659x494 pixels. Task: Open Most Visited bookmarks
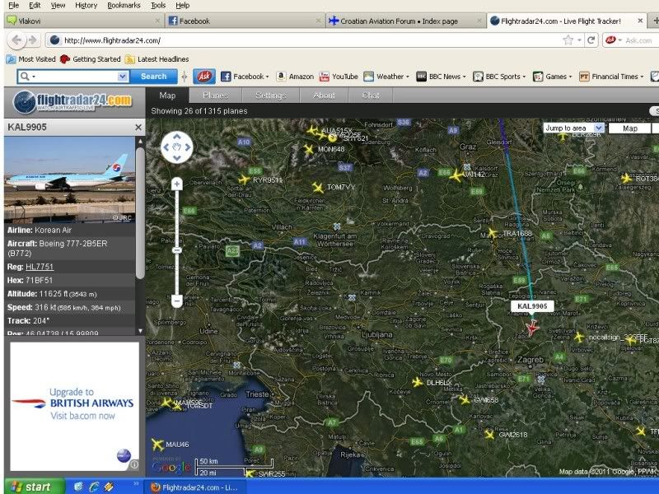(31, 59)
